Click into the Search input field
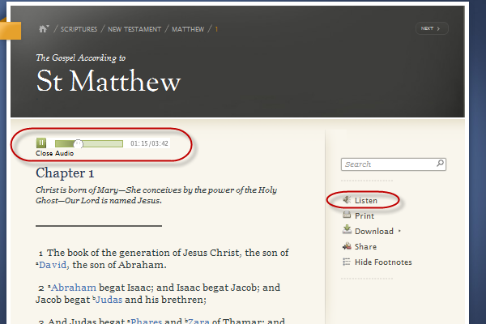The height and width of the screenshot is (324, 486). tap(387, 164)
